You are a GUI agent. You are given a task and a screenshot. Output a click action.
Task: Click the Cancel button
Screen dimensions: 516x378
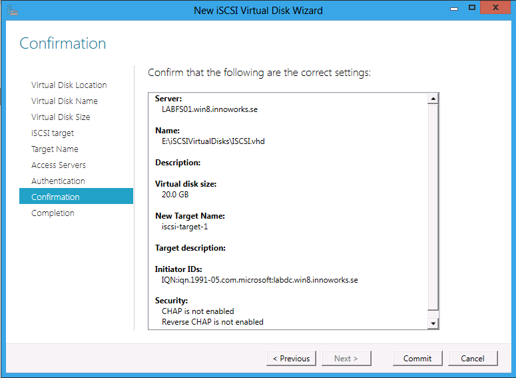click(473, 358)
